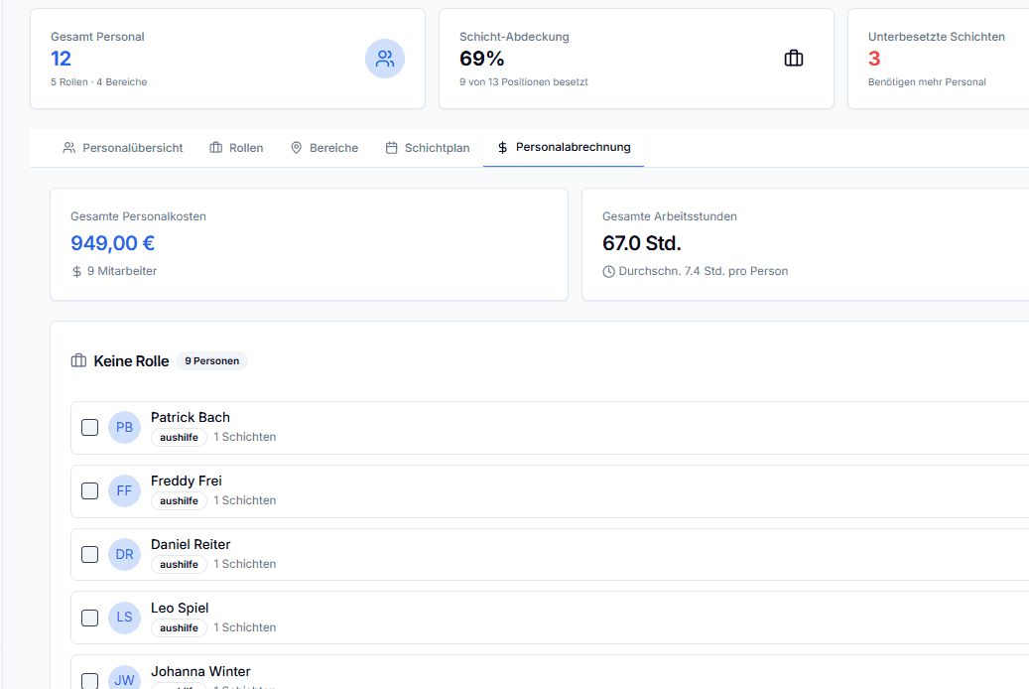Click '1 Schichten' in Daniel Reiter's row
Image resolution: width=1029 pixels, height=689 pixels.
tap(245, 564)
